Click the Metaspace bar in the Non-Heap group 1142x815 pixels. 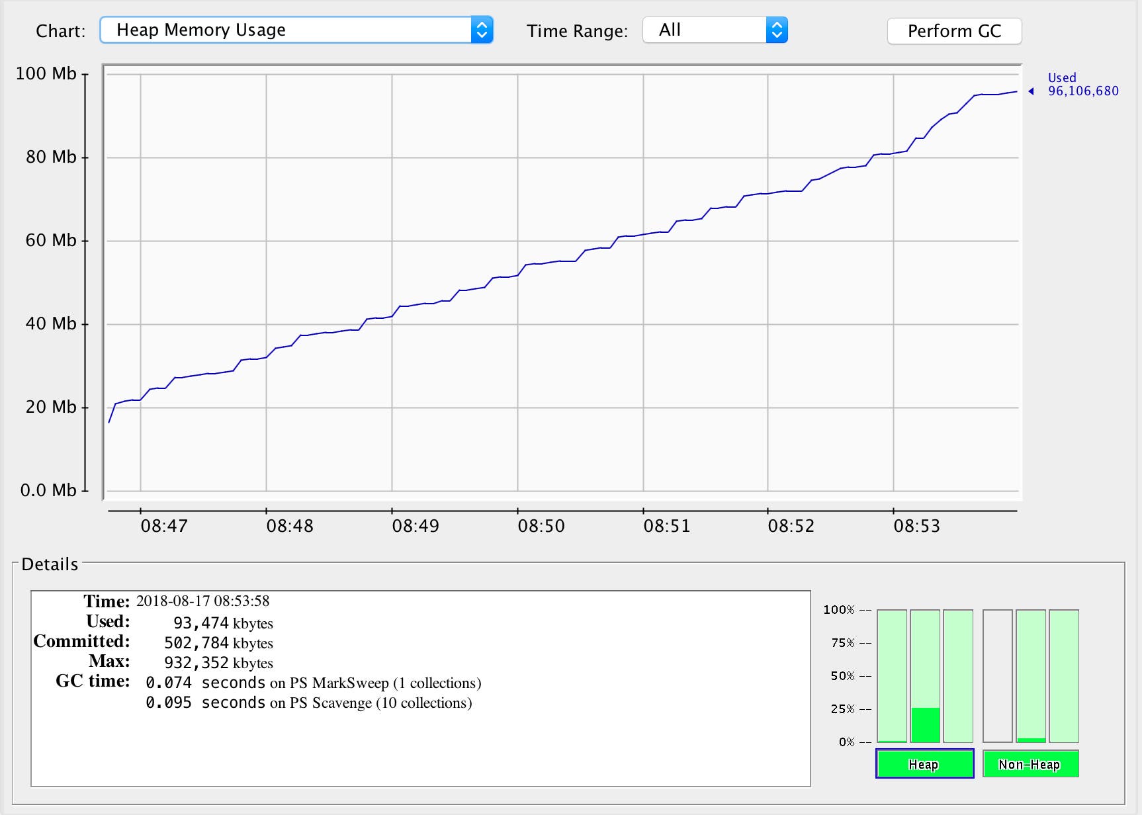point(1032,675)
